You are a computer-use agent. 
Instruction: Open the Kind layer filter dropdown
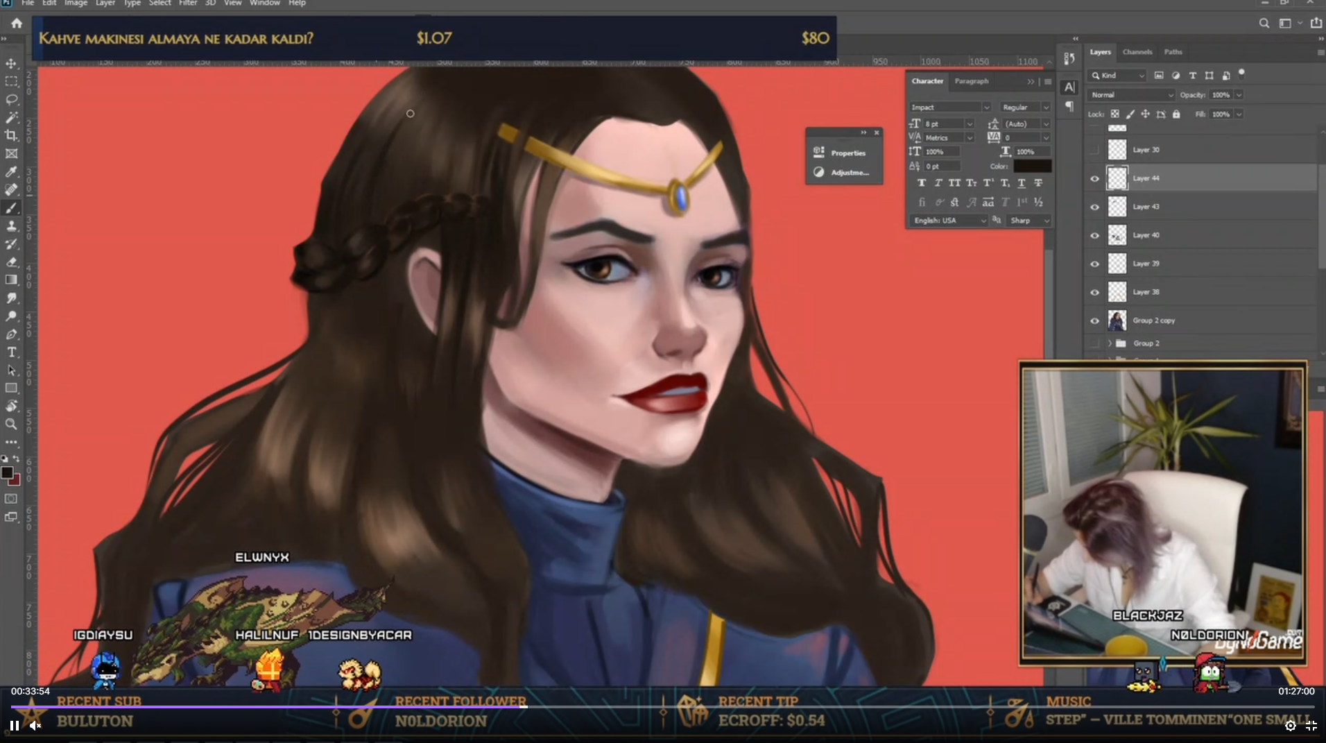tap(1117, 75)
